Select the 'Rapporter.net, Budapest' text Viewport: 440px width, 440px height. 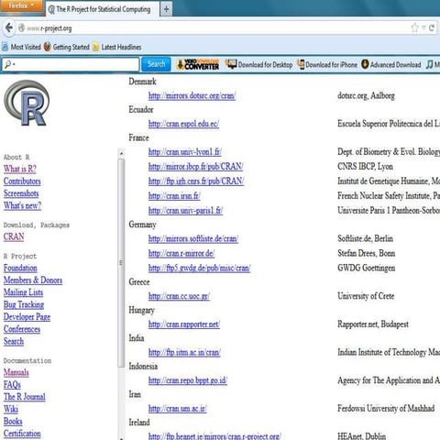coord(373,324)
